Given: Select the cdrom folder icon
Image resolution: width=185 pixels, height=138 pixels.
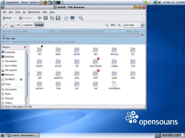Looking at the screenshot, I should tap(77, 50).
